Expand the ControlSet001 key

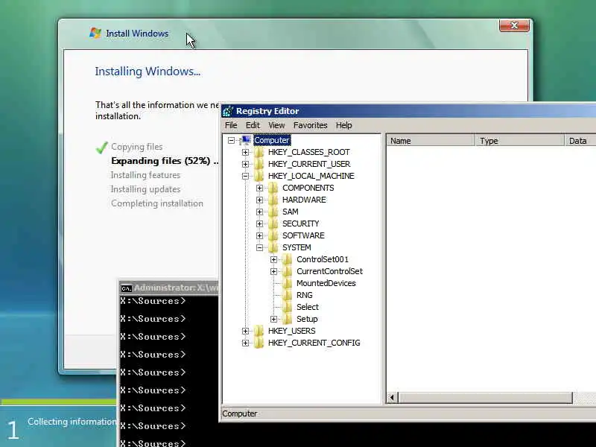click(x=273, y=259)
